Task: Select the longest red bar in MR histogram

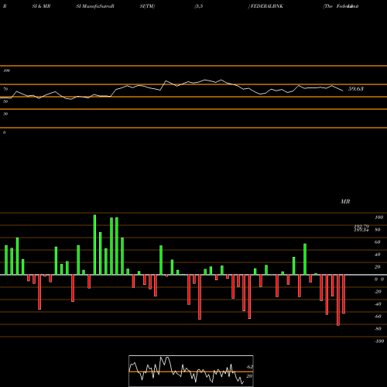Action: [x=338, y=300]
